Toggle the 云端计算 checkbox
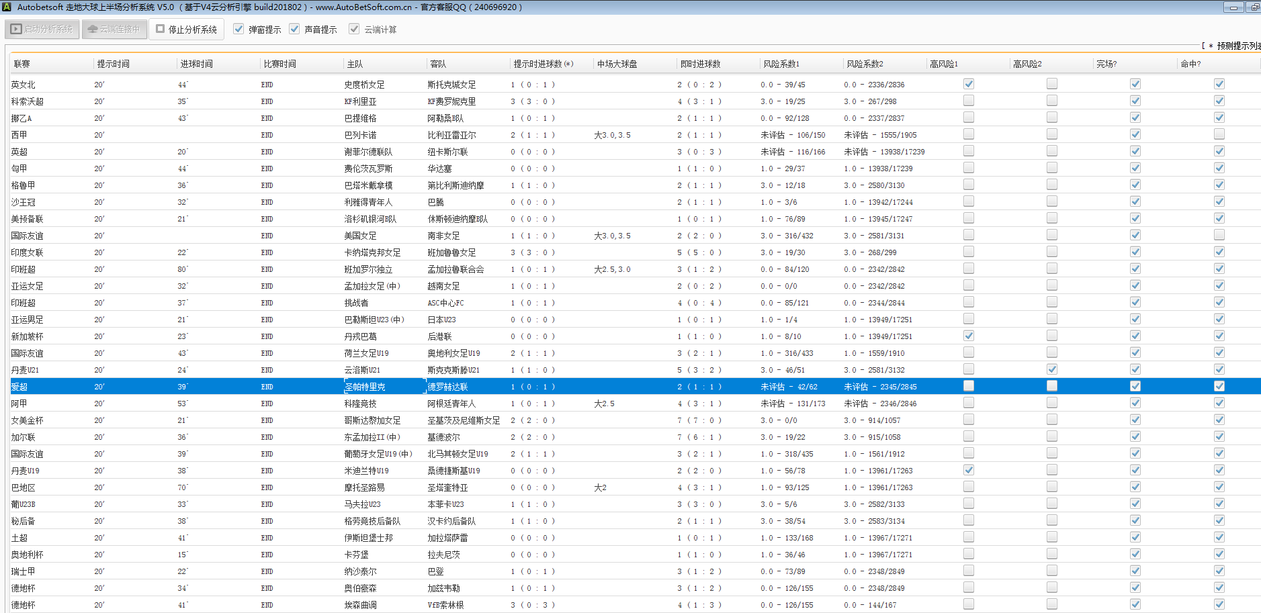Image resolution: width=1261 pixels, height=613 pixels. click(354, 29)
